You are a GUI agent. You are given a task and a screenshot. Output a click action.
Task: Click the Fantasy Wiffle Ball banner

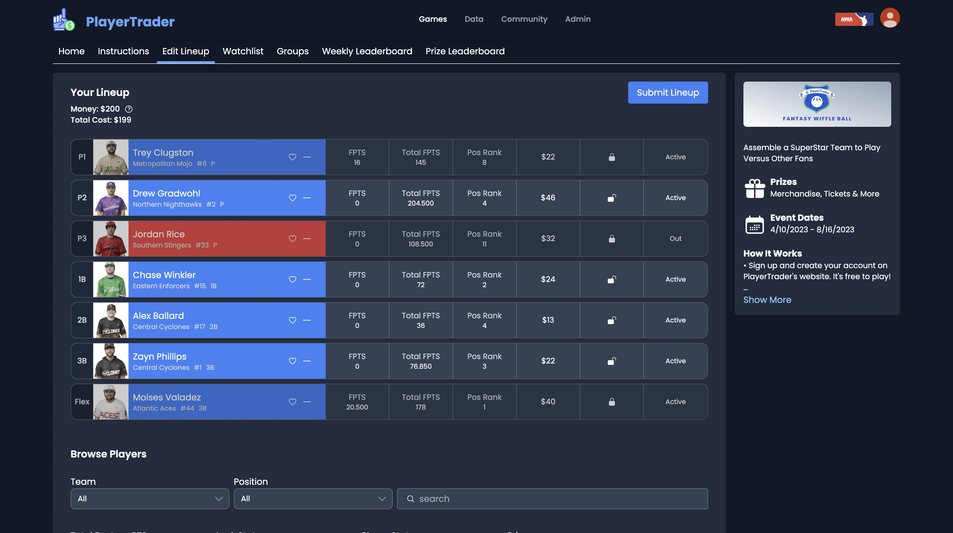[x=817, y=104]
